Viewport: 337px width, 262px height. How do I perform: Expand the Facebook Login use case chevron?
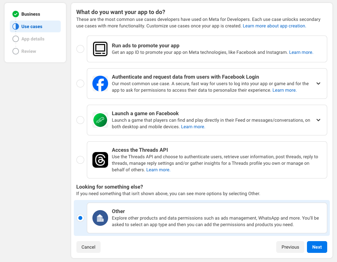(318, 84)
